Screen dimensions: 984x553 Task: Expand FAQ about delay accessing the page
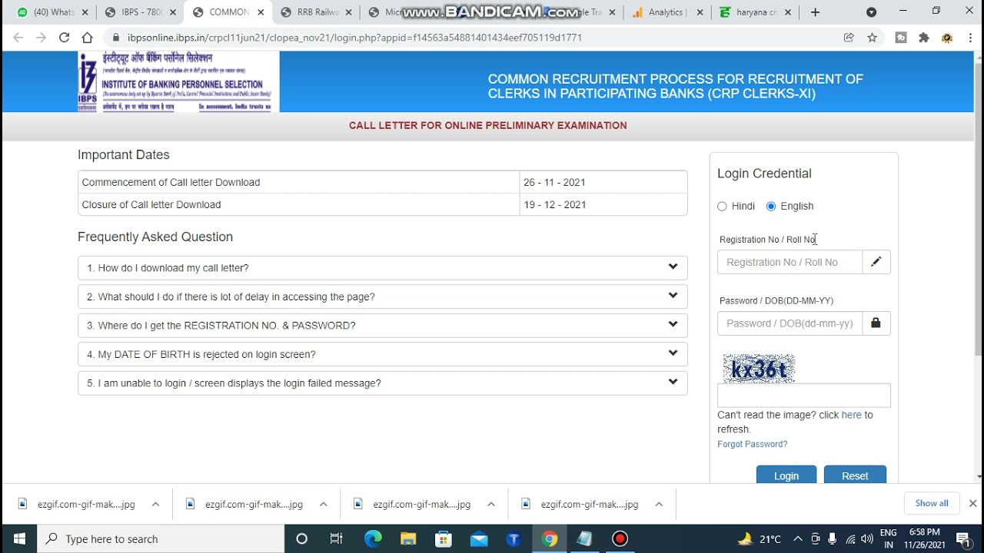(x=382, y=296)
